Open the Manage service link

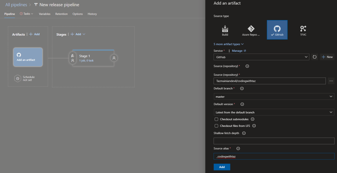coord(239,51)
